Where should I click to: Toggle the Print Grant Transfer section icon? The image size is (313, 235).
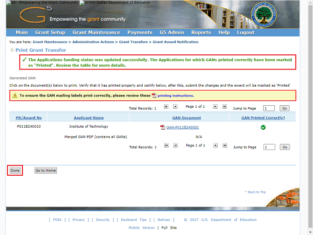pyautogui.click(x=12, y=50)
